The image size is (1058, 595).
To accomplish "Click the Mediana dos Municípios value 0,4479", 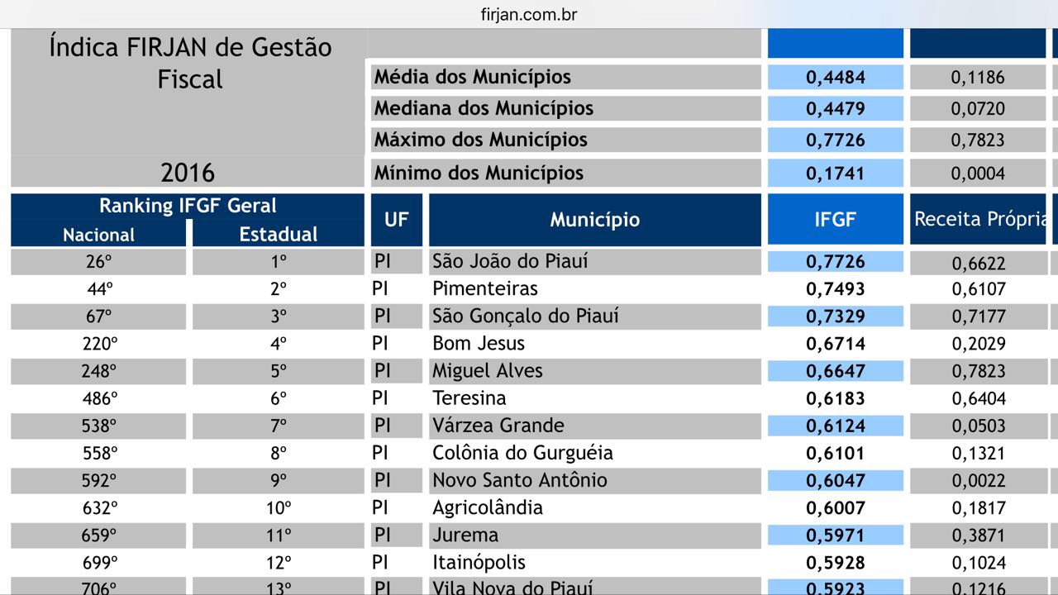I will [x=835, y=109].
